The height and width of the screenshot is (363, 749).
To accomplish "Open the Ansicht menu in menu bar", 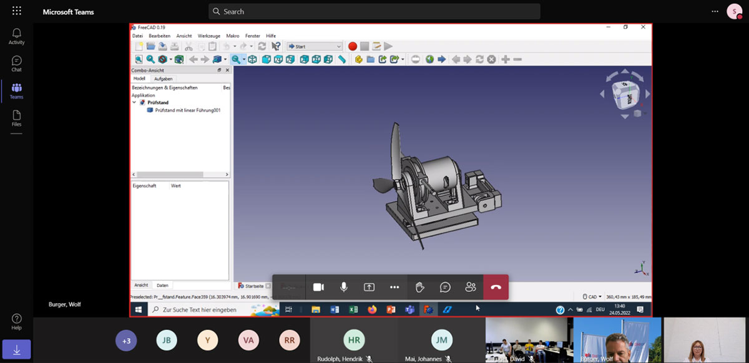I will pyautogui.click(x=184, y=36).
